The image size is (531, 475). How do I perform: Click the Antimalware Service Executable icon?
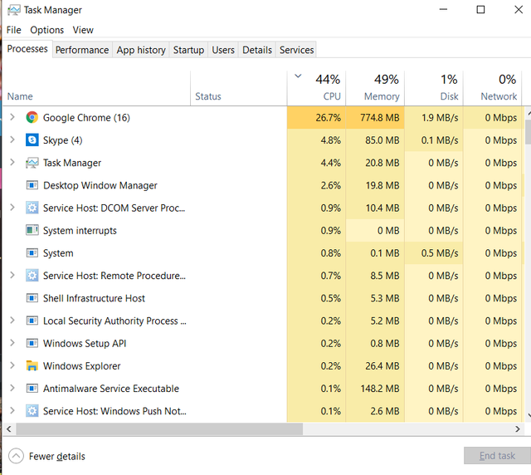click(x=32, y=389)
